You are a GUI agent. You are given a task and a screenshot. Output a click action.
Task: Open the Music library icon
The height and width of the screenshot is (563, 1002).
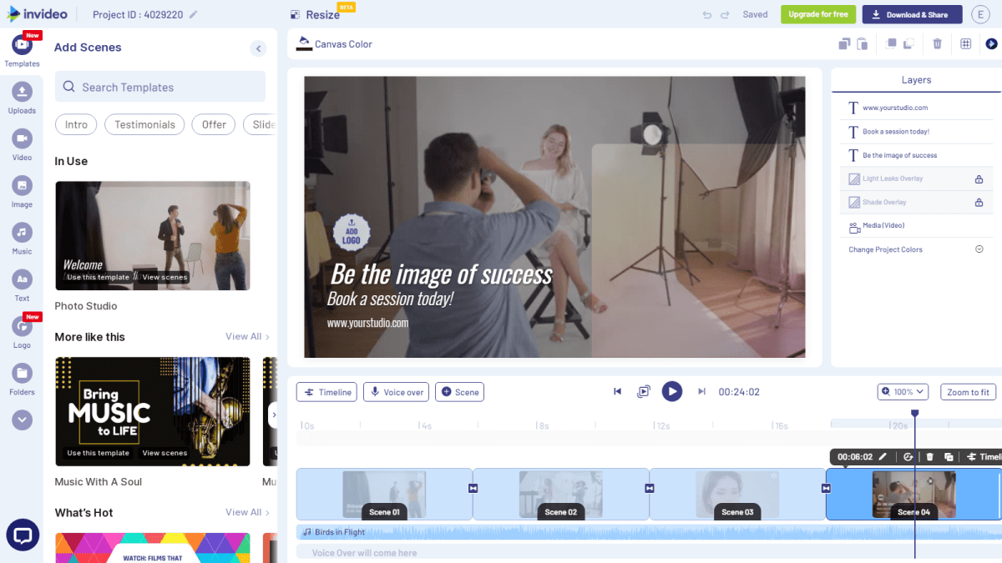(x=22, y=233)
